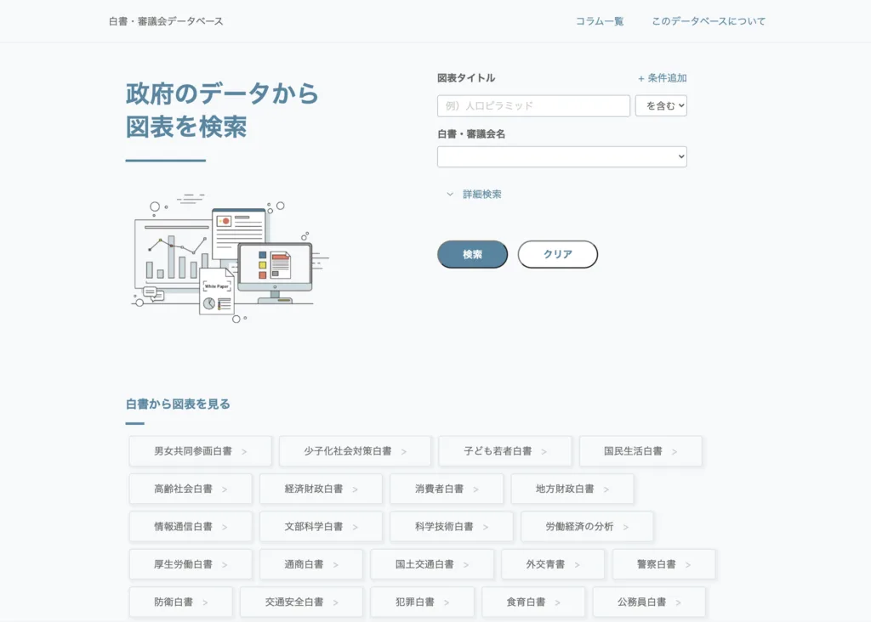The height and width of the screenshot is (622, 871).
Task: Expand the 詳細検索 section
Action: 475,195
